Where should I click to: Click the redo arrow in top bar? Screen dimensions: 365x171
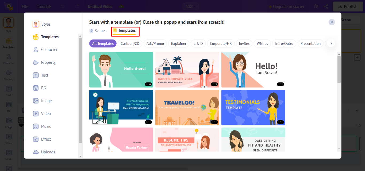pos(77,6)
